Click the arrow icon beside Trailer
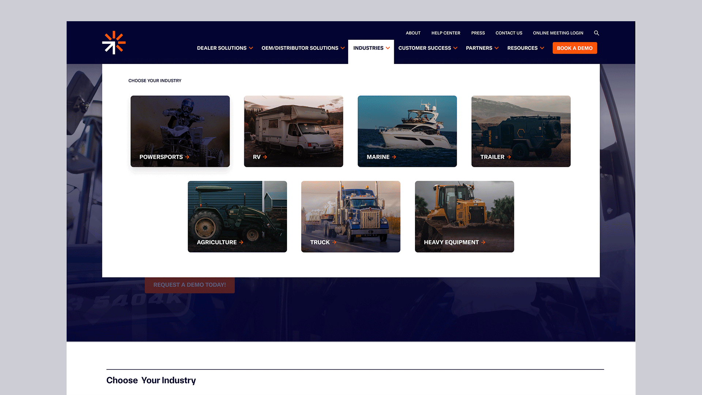 click(x=509, y=157)
